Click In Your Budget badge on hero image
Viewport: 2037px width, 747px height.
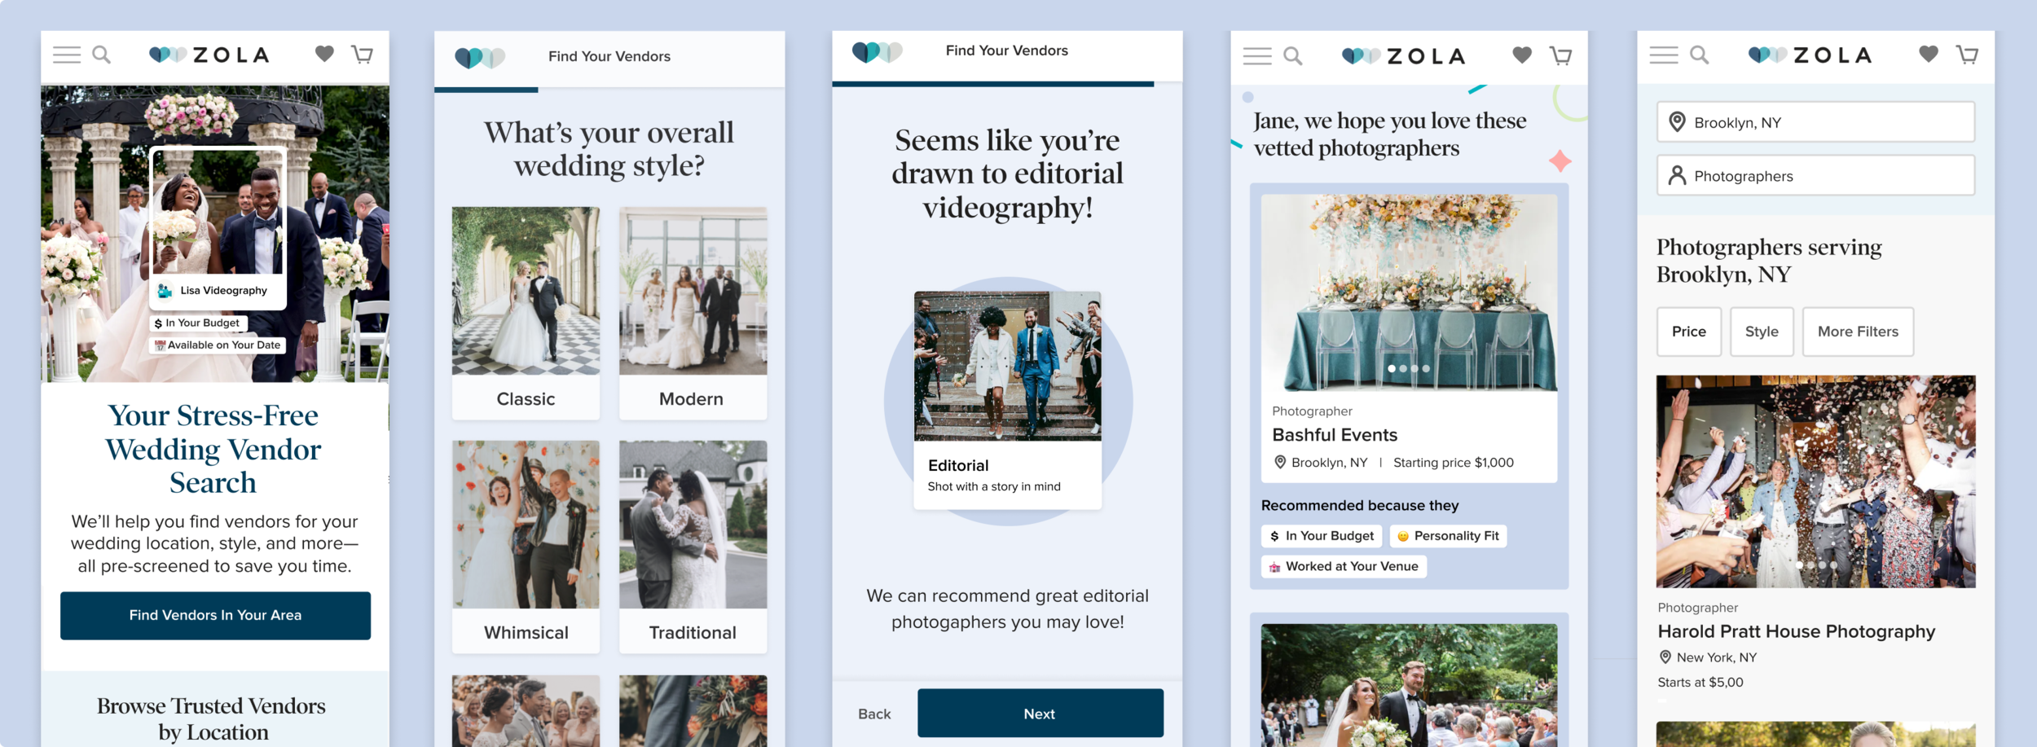(x=198, y=323)
